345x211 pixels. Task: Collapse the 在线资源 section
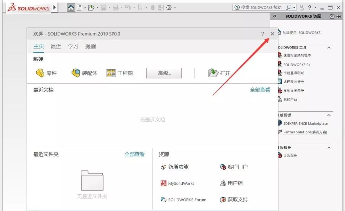(x=329, y=115)
